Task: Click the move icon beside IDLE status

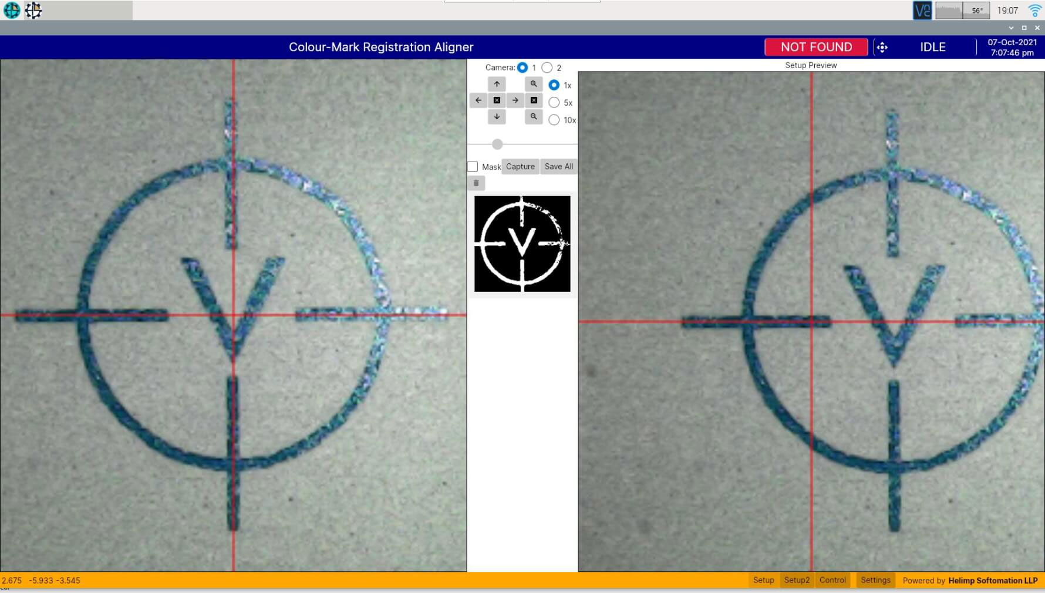Action: (882, 48)
